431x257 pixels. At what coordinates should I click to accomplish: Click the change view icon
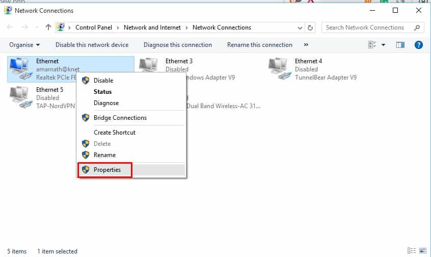[372, 45]
